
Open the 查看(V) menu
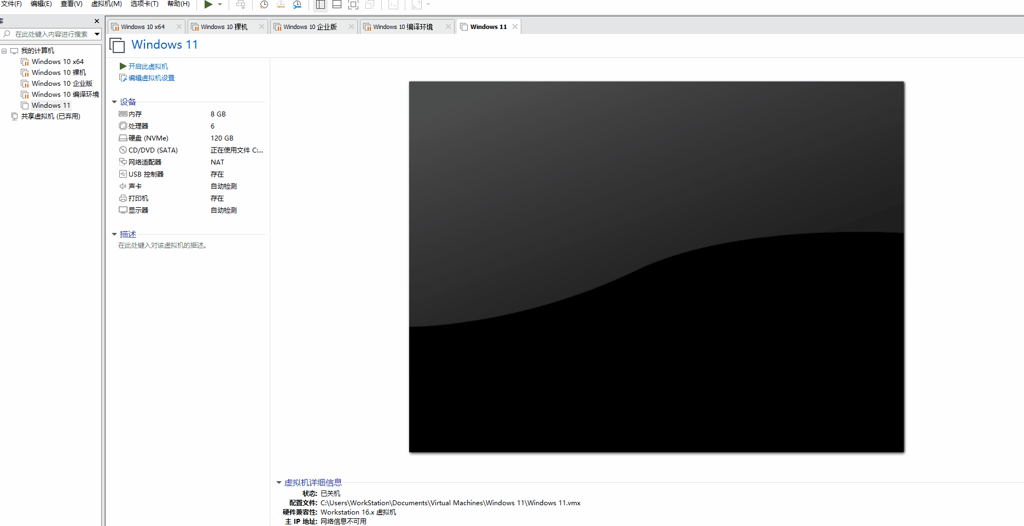tap(72, 4)
